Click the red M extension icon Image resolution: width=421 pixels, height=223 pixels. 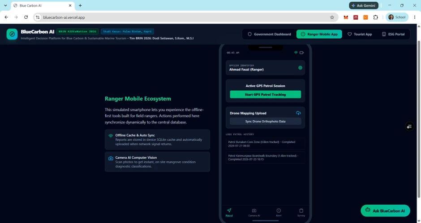point(356,17)
